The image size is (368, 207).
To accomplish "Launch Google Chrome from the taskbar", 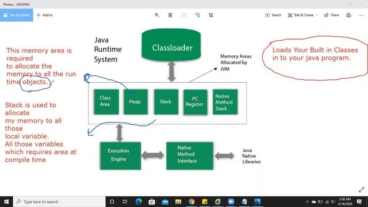I will (191, 202).
